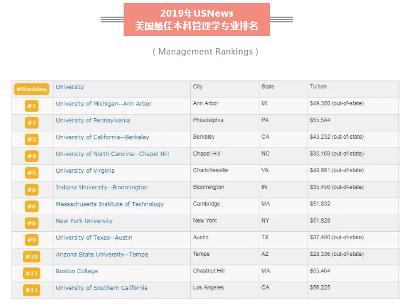Click the #10 ranking badge
Image resolution: width=411 pixels, height=307 pixels.
[x=32, y=257]
